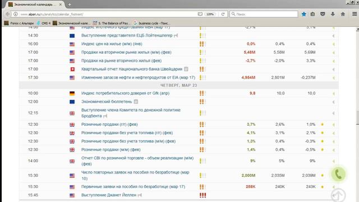Expand ЕЦБ Лойтеншлегер row arrow

click(x=334, y=36)
